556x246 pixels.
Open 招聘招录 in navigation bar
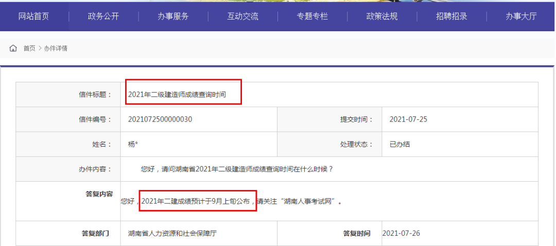(x=451, y=16)
